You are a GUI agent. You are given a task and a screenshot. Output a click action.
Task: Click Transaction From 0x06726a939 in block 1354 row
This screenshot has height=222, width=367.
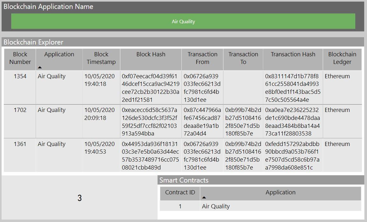202,88
